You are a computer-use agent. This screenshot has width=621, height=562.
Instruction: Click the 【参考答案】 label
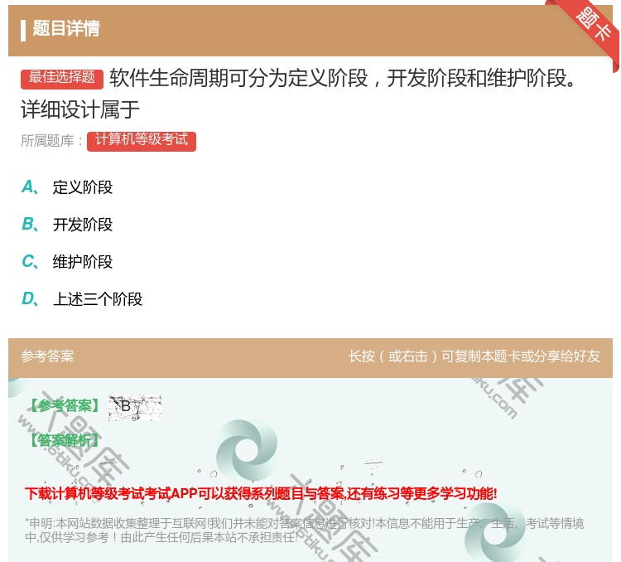tap(64, 405)
